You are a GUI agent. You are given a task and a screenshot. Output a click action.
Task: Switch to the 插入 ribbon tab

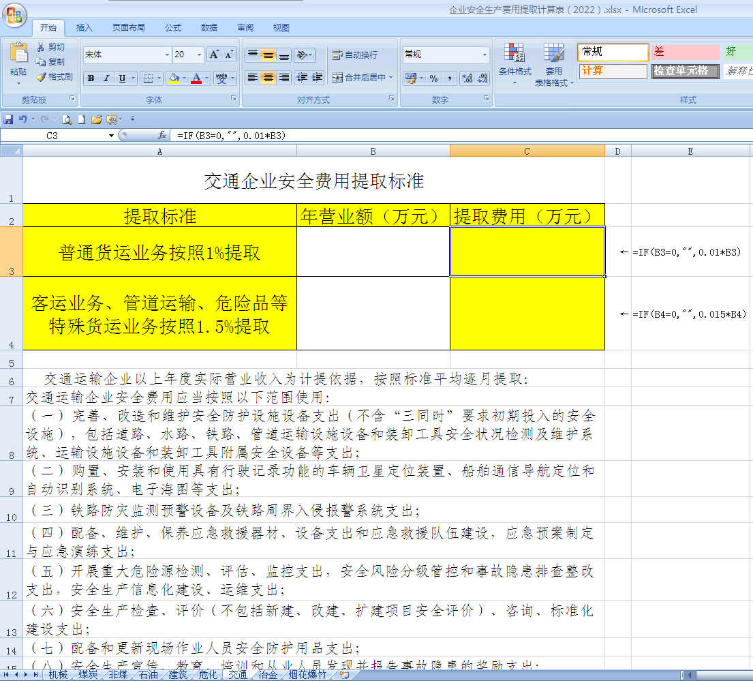(84, 28)
